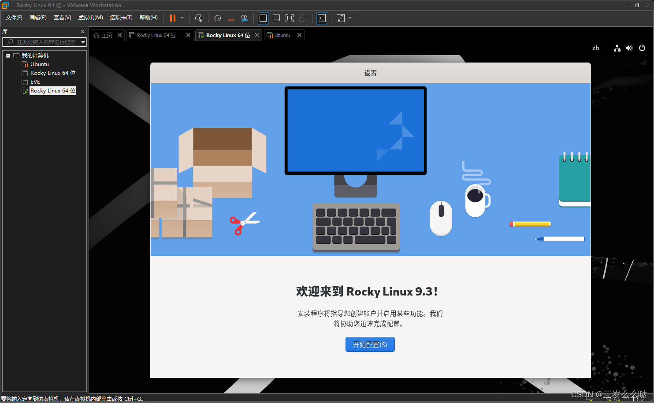Revert the virtual machine to its snapshot
Image resolution: width=654 pixels, height=403 pixels.
(x=231, y=18)
